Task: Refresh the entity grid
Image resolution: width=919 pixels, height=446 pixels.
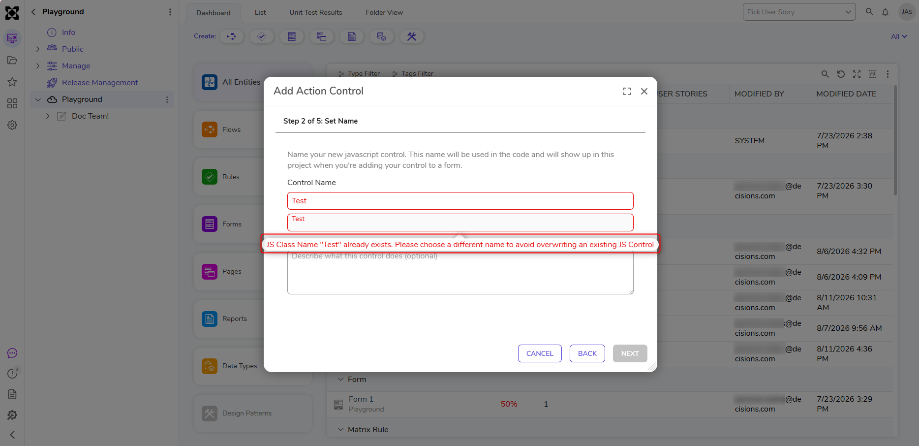Action: tap(841, 74)
